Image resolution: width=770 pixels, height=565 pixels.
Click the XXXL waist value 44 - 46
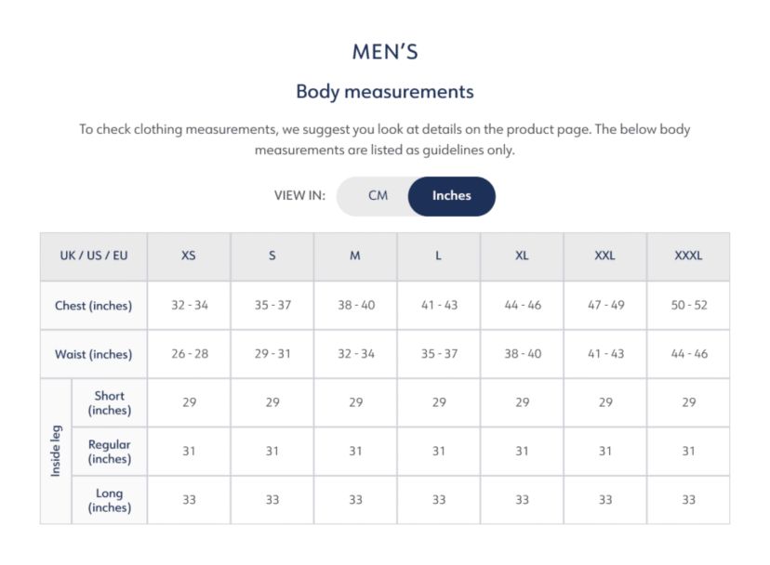click(x=688, y=354)
